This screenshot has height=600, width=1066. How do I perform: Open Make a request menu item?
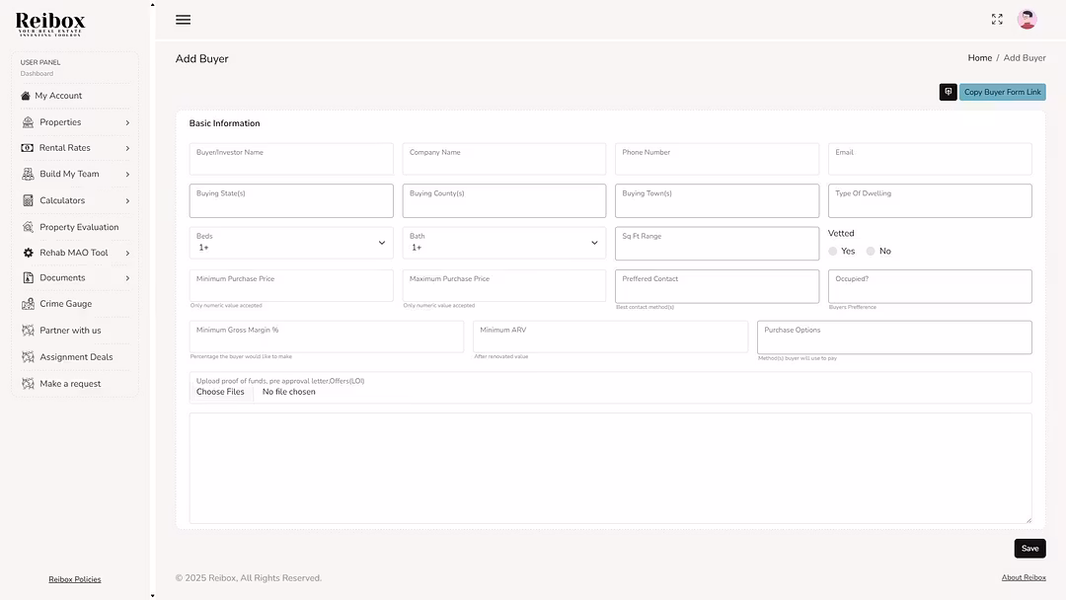(x=70, y=383)
